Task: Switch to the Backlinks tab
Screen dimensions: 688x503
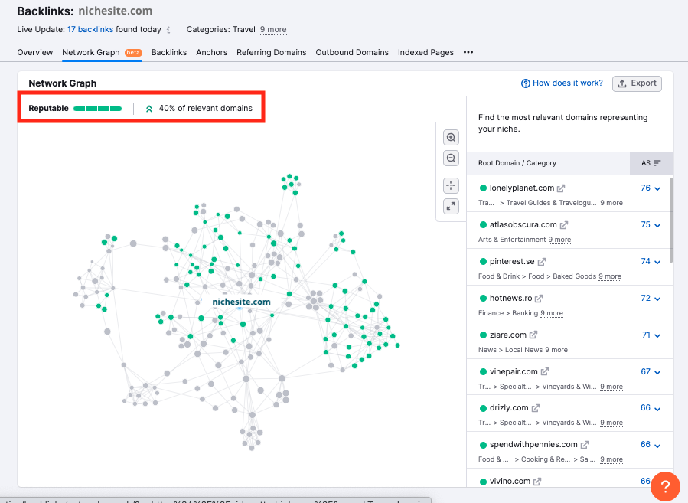Action: tap(168, 52)
